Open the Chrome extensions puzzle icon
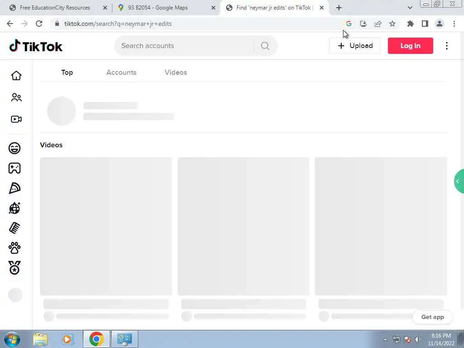 (x=411, y=24)
